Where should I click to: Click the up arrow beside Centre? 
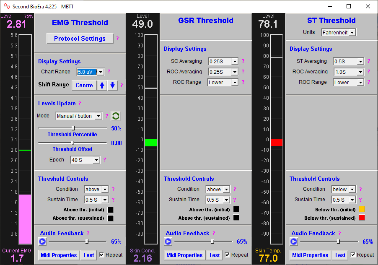tap(101, 85)
